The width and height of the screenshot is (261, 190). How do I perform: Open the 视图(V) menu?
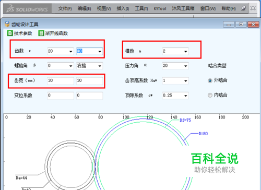click(104, 8)
